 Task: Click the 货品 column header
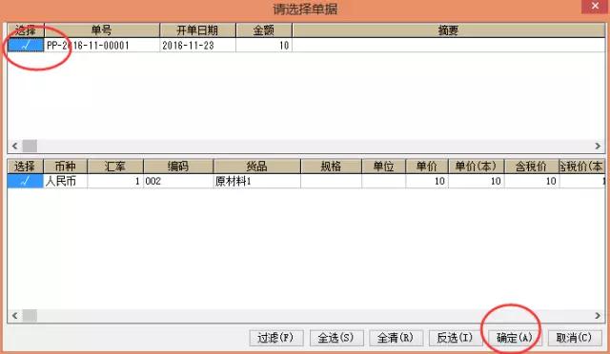point(256,167)
